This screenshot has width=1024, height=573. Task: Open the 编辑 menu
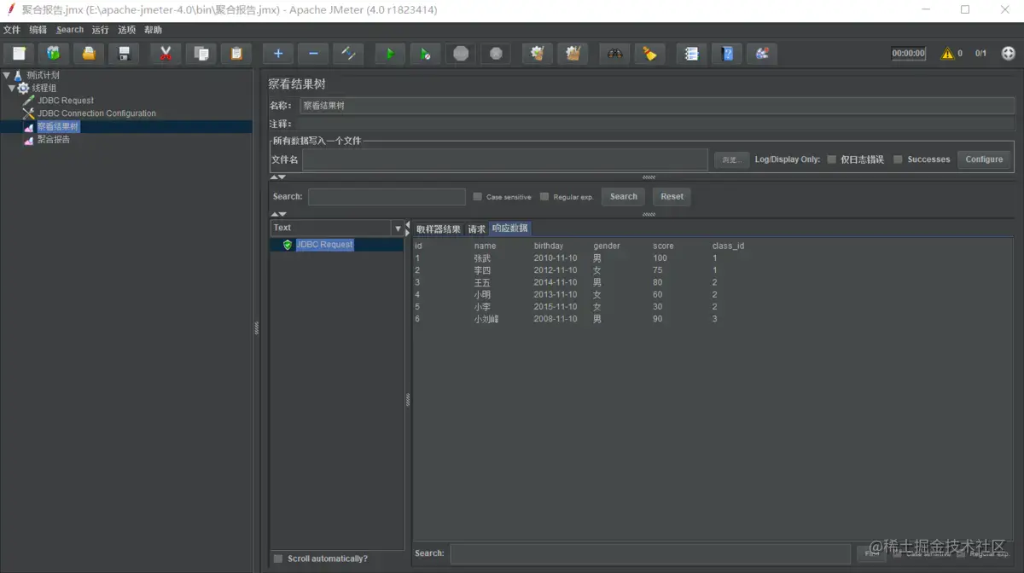pos(38,30)
